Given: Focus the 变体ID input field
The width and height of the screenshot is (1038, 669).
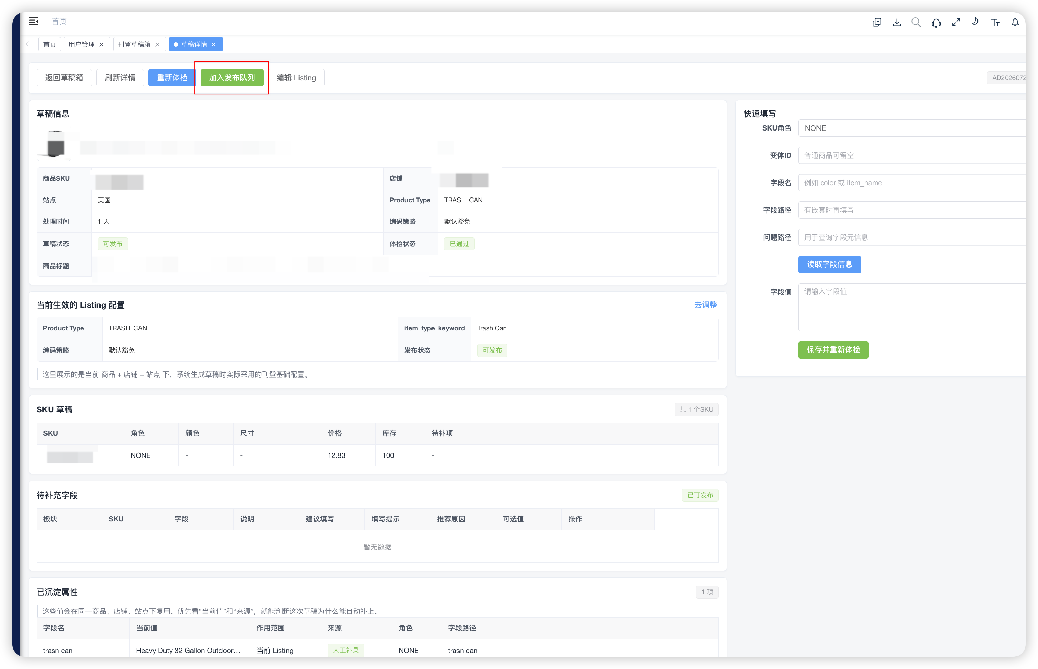Looking at the screenshot, I should pyautogui.click(x=912, y=155).
